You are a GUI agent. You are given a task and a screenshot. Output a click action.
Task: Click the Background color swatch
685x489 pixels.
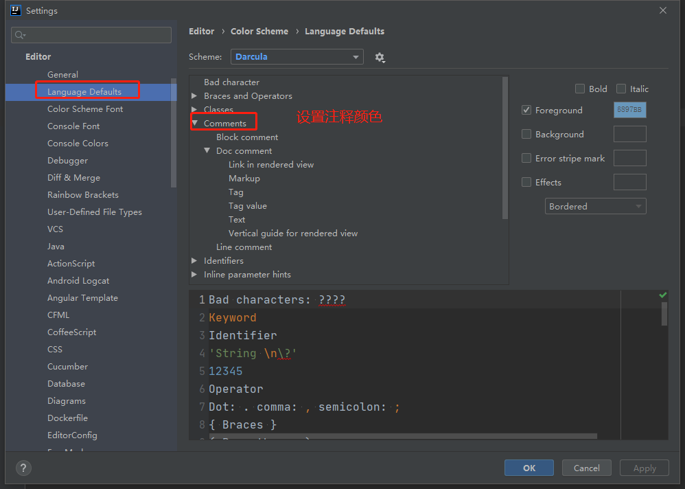[629, 134]
